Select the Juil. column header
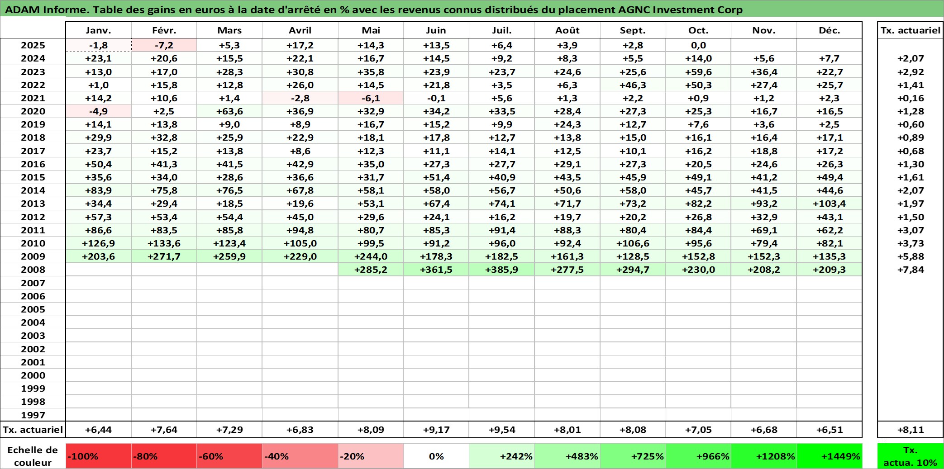 [501, 30]
